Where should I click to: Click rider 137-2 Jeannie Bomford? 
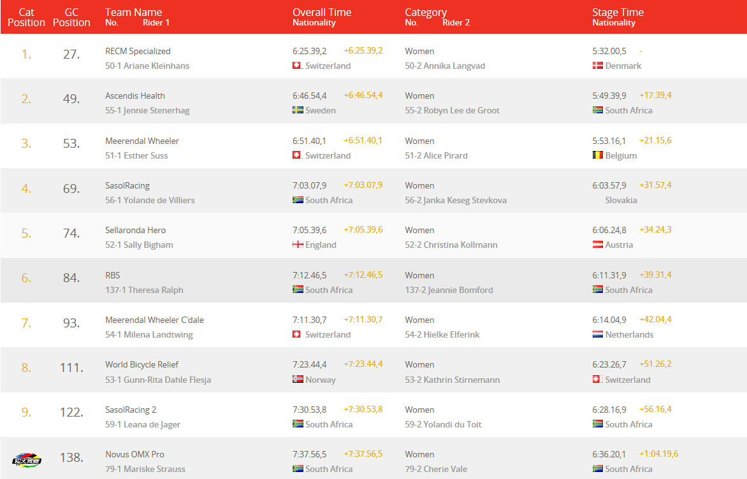[449, 290]
